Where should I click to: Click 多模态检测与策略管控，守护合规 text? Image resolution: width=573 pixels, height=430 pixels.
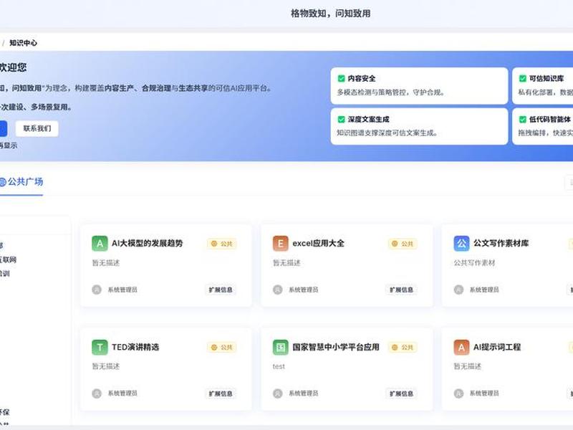pos(390,92)
